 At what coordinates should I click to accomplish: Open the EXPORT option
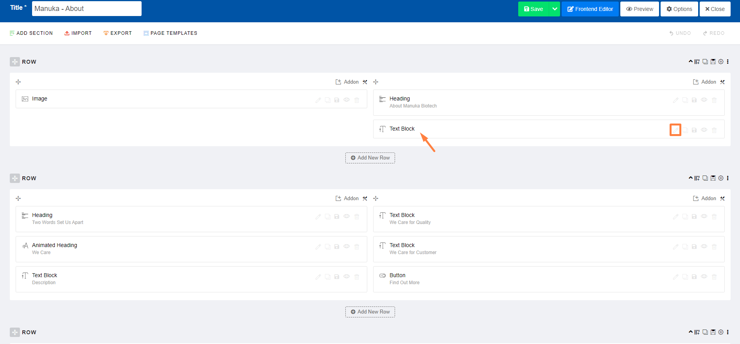coord(118,33)
